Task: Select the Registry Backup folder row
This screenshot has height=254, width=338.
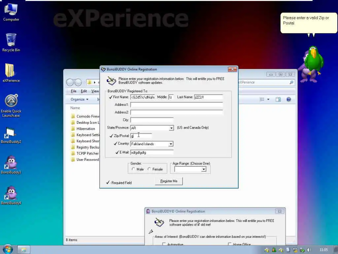Action: pos(85,147)
